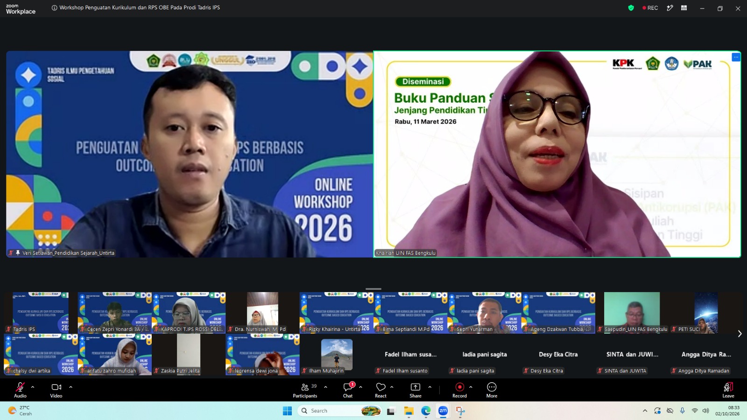747x420 pixels.
Task: Open File Explorer from the taskbar
Action: 409,411
